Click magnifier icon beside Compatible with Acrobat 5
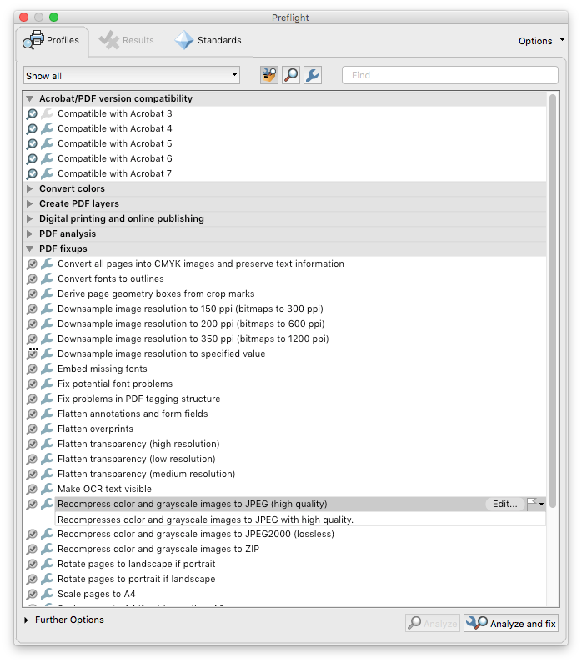 coord(32,143)
